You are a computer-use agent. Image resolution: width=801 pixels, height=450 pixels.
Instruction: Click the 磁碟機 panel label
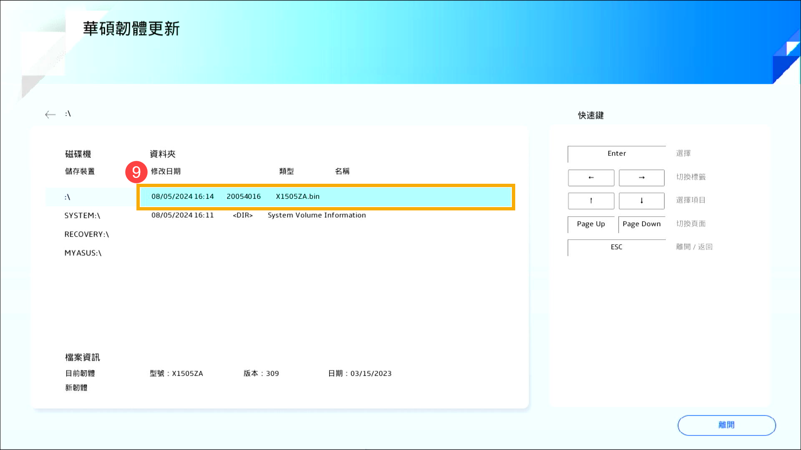78,154
